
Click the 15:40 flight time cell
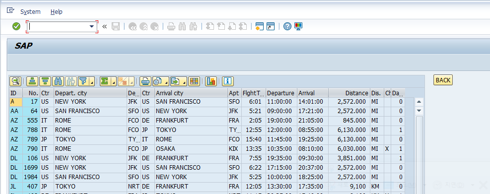253,139
